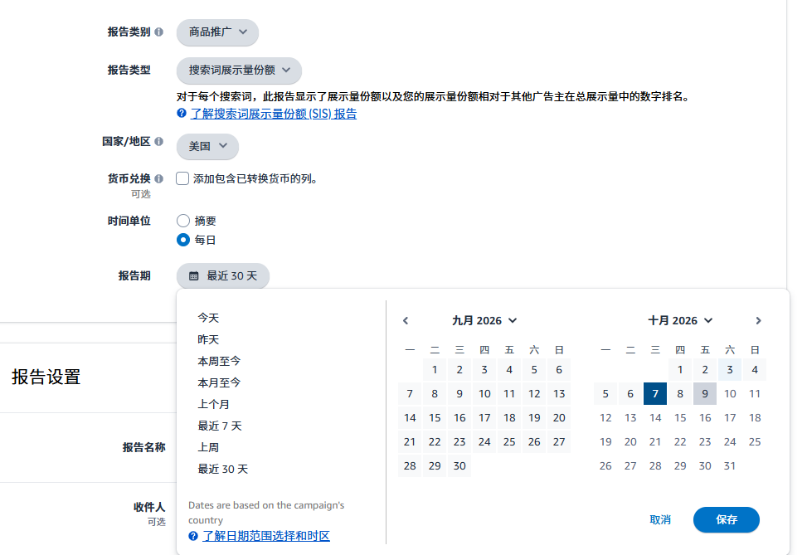807x555 pixels.
Task: Go to previous month with left arrow
Action: click(406, 321)
